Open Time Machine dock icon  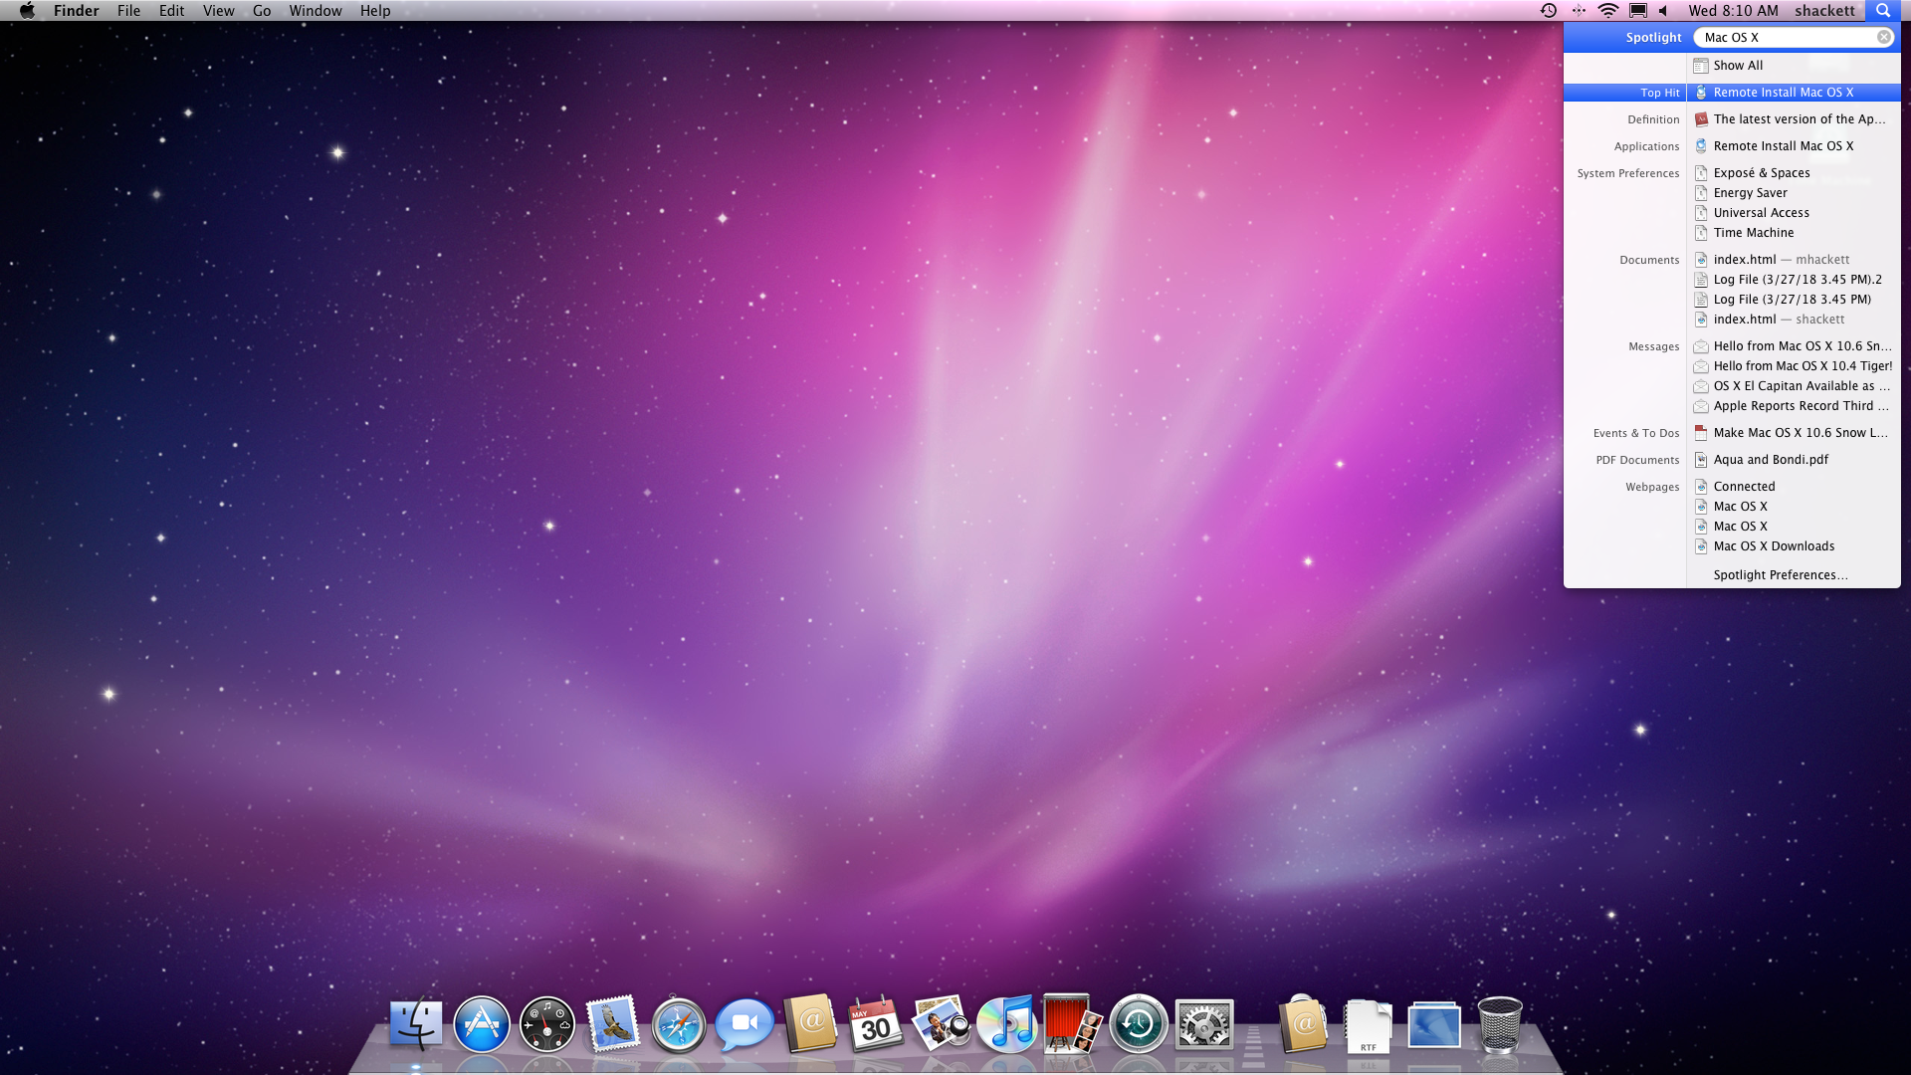1139,1025
